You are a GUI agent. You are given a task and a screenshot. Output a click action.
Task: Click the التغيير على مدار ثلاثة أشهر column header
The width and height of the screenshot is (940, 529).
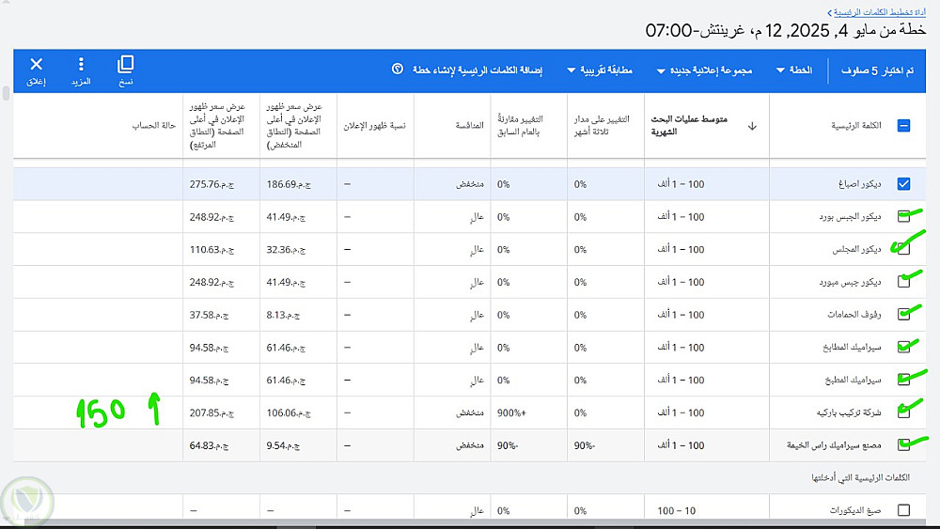[x=602, y=125]
